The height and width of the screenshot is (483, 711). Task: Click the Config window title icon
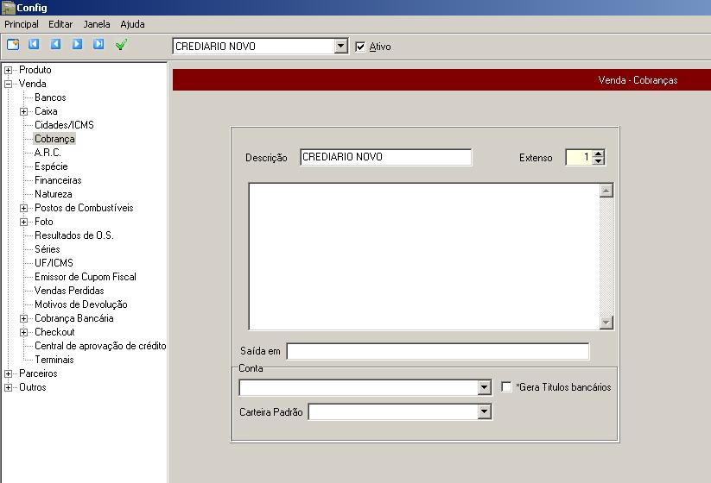[x=8, y=8]
